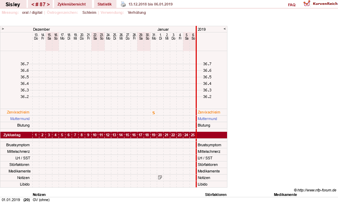Select cycle day 1 in Zyklustag row

click(36, 135)
